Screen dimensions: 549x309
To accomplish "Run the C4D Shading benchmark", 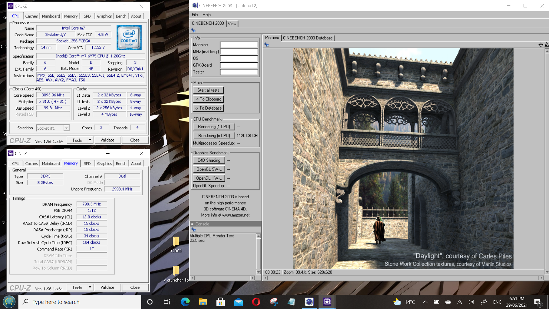I will (x=209, y=160).
